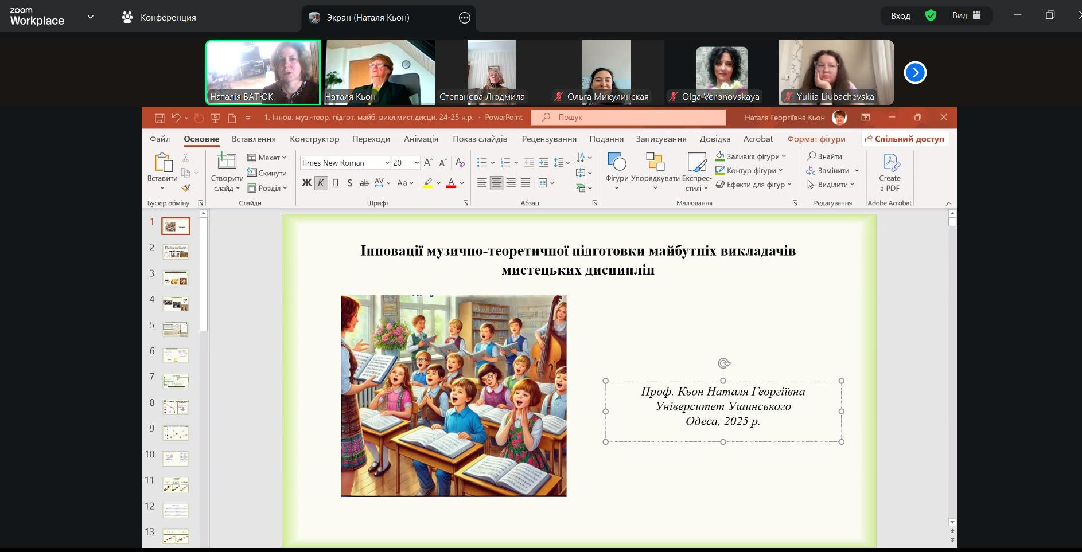Open the Макет layout dropdown
Image resolution: width=1082 pixels, height=552 pixels.
(x=267, y=158)
